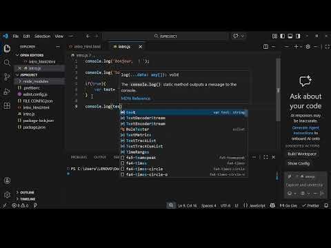Toggle secondary side bar visibility
The image size is (331, 248).
tap(298, 36)
